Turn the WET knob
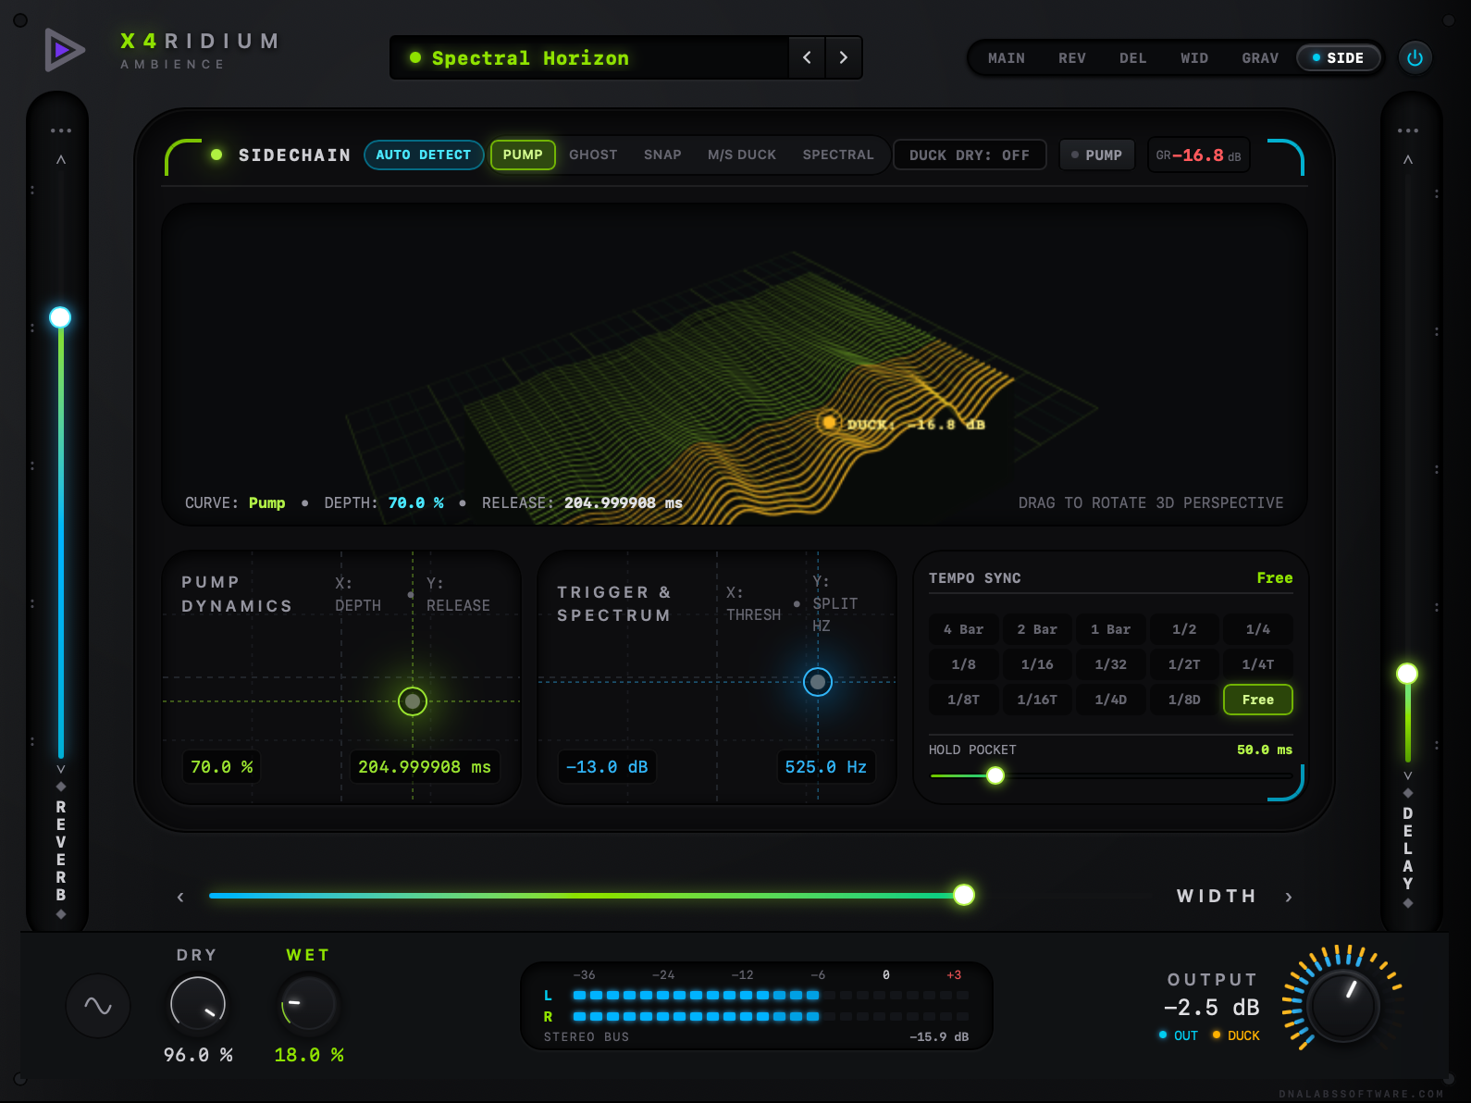Image resolution: width=1471 pixels, height=1103 pixels. [x=308, y=1004]
